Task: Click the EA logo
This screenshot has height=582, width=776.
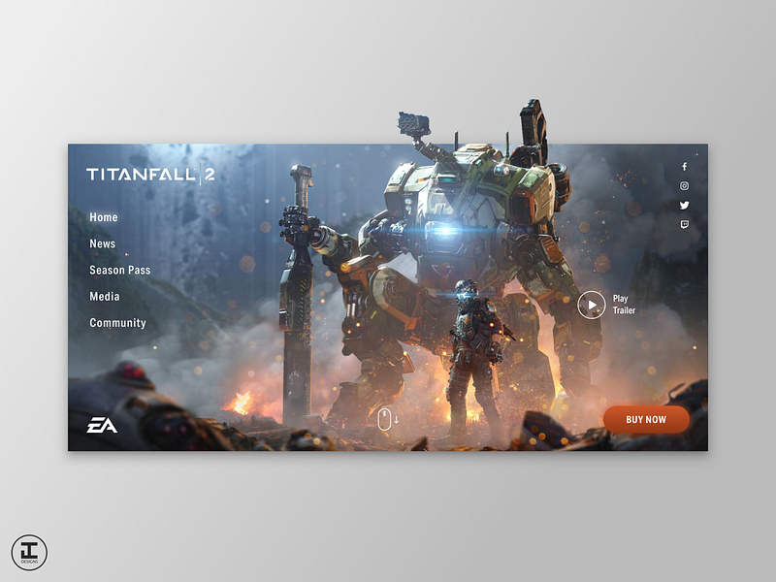Action: [x=102, y=425]
